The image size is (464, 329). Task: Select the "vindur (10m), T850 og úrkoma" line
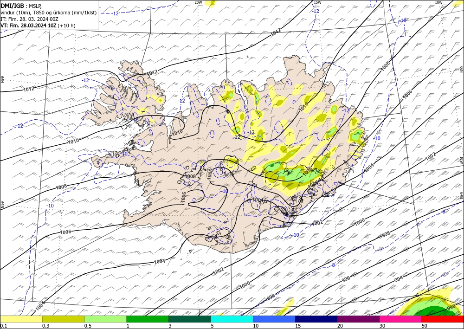point(49,13)
